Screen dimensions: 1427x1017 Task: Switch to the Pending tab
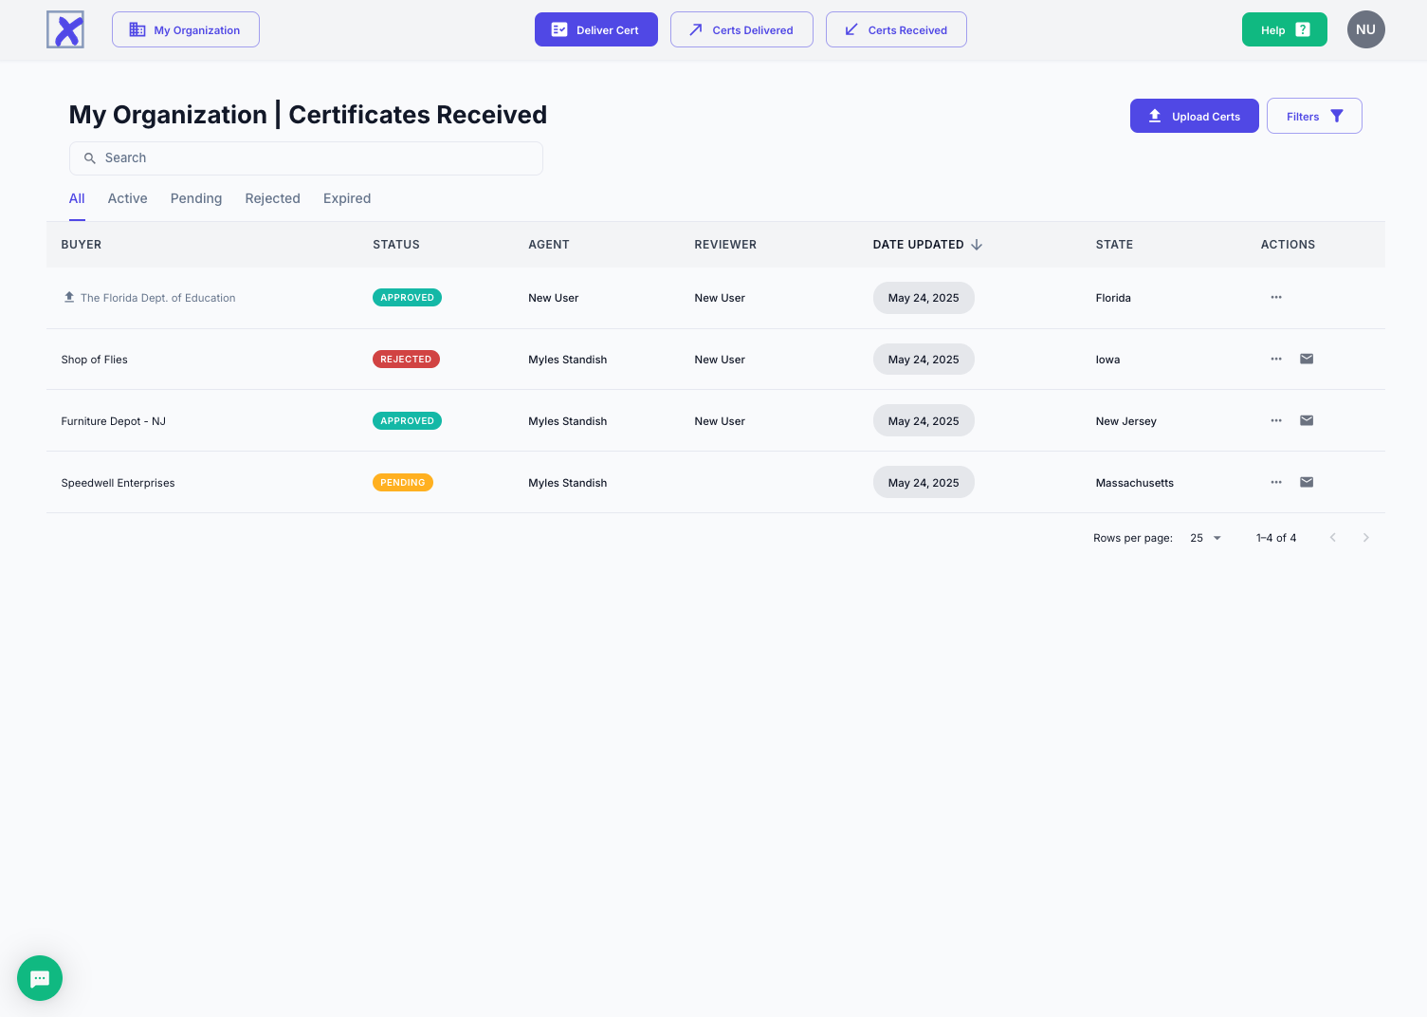pyautogui.click(x=196, y=198)
